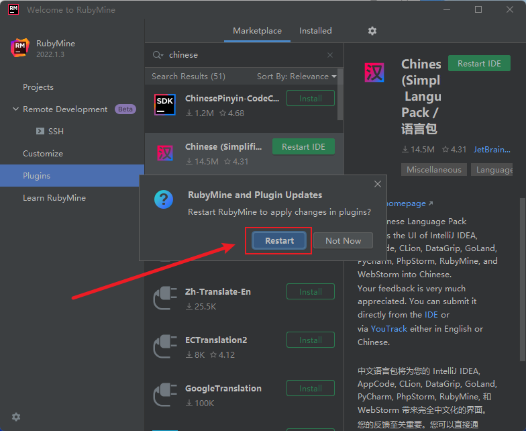Image resolution: width=526 pixels, height=431 pixels.
Task: Click the Chinese language pack icon in results
Action: coord(165,153)
